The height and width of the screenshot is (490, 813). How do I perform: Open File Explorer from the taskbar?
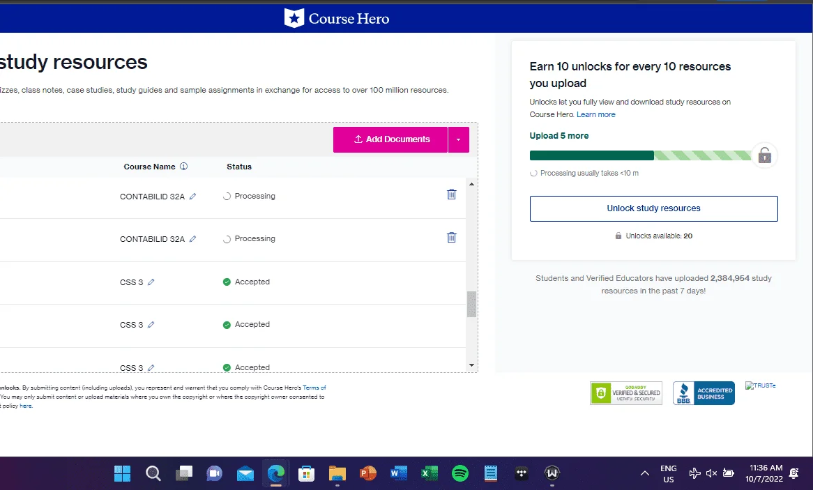tap(337, 473)
